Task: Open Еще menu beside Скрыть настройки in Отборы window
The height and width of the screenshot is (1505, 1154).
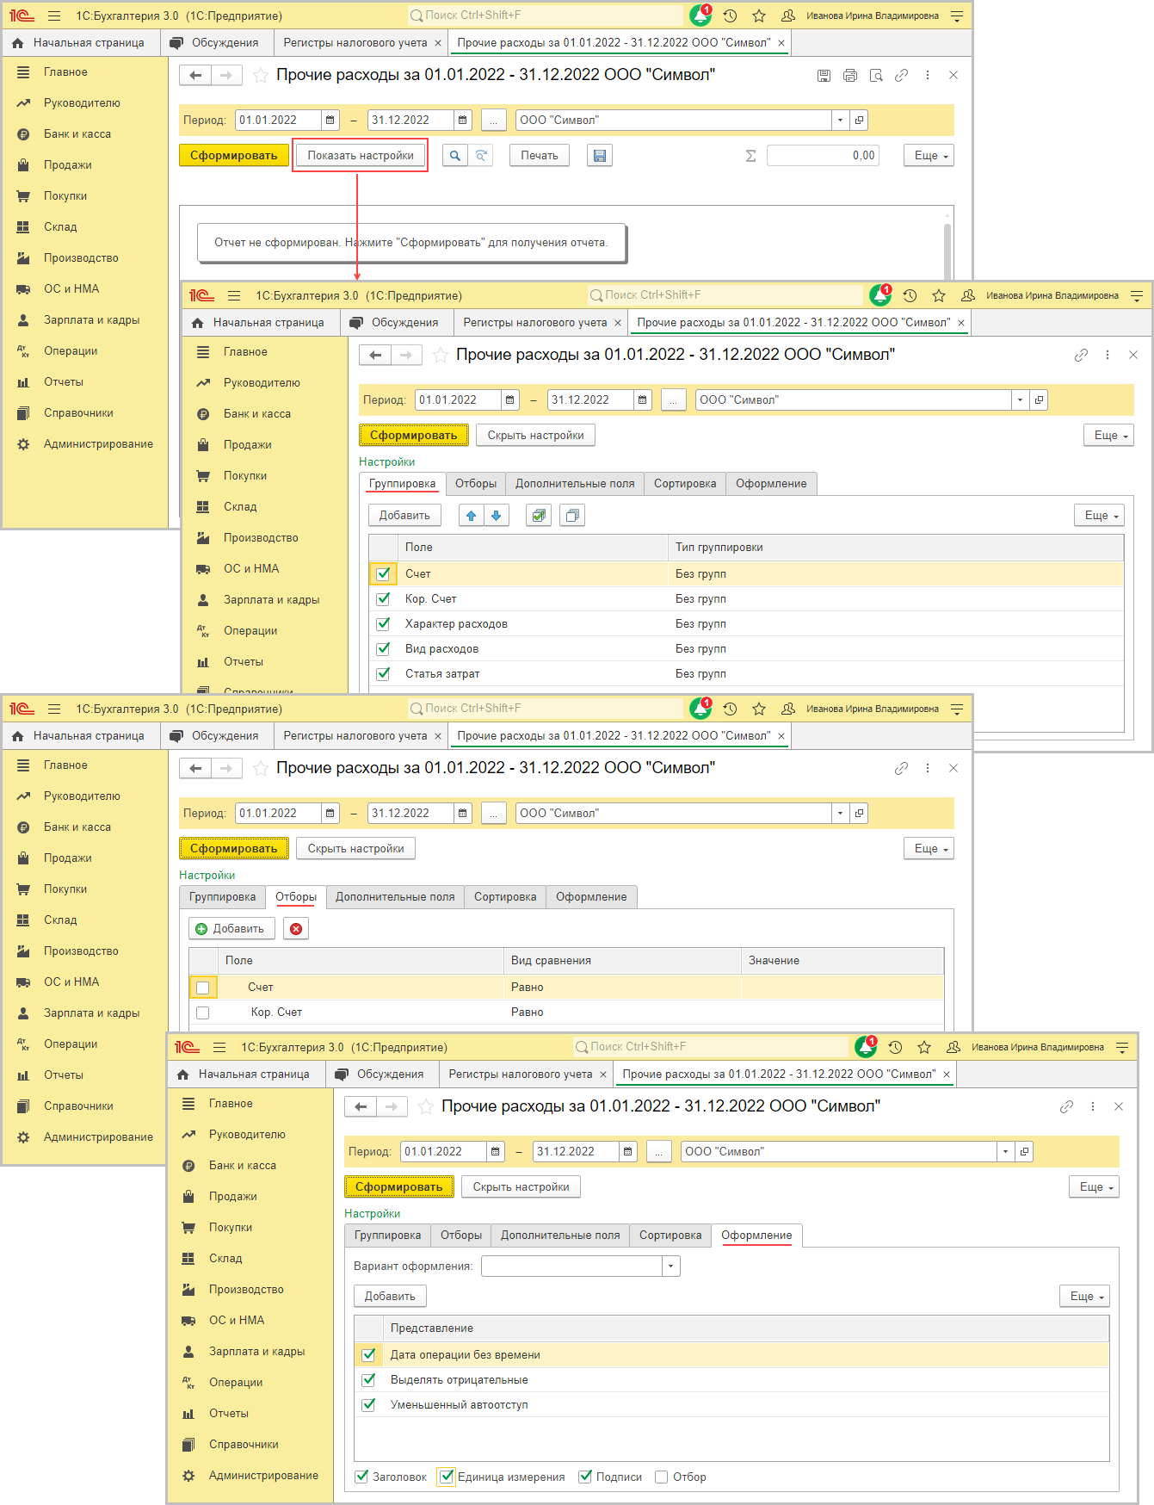Action: (x=929, y=849)
